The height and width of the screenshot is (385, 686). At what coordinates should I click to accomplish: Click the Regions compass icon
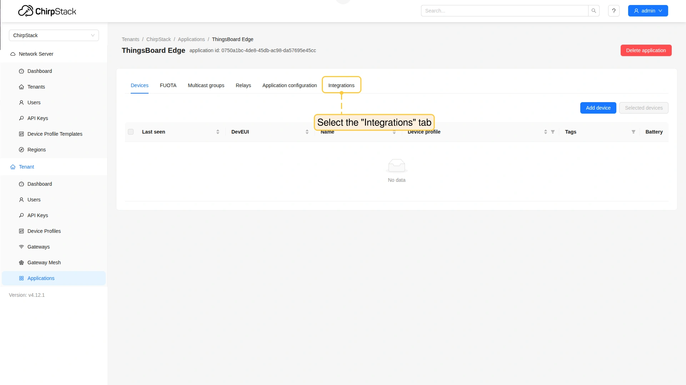[x=21, y=150]
